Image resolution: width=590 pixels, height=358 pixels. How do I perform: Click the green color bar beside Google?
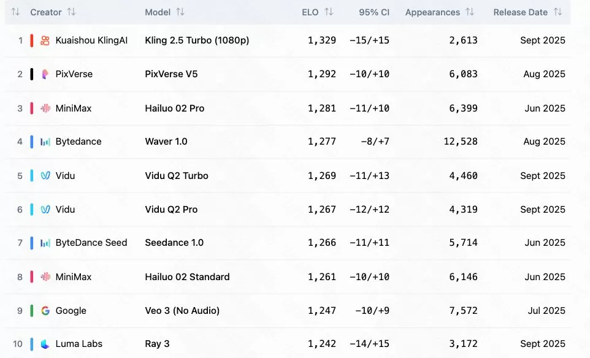point(31,311)
